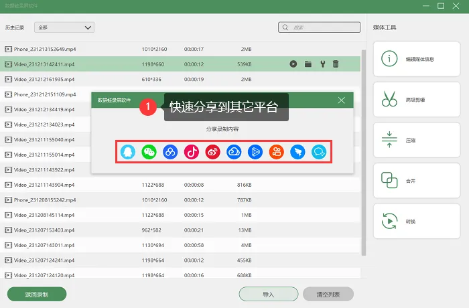Image resolution: width=469 pixels, height=308 pixels.
Task: Click the 13MB size cell
Action: pos(245,230)
